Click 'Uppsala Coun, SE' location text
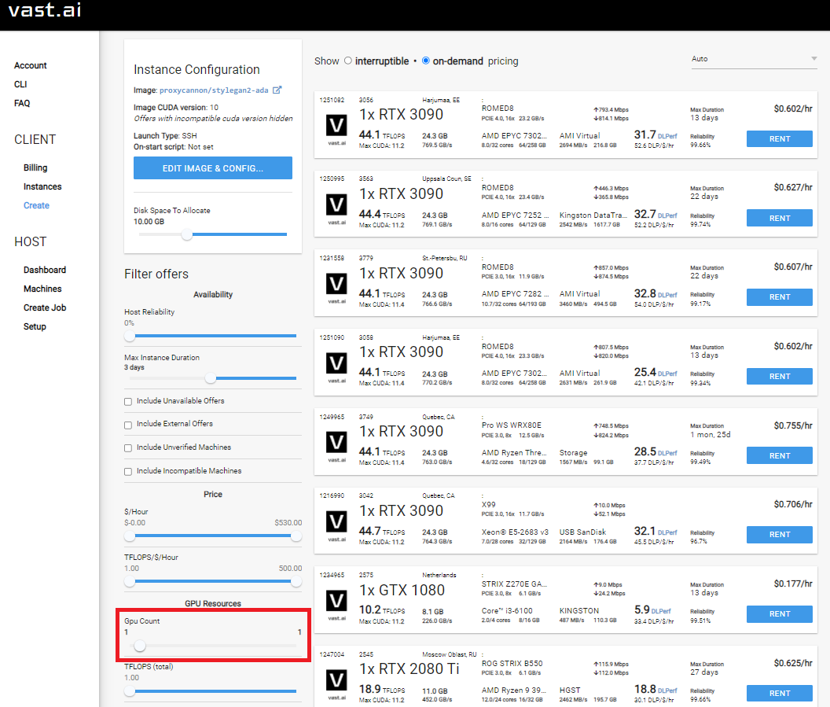The image size is (830, 707). pyautogui.click(x=446, y=179)
